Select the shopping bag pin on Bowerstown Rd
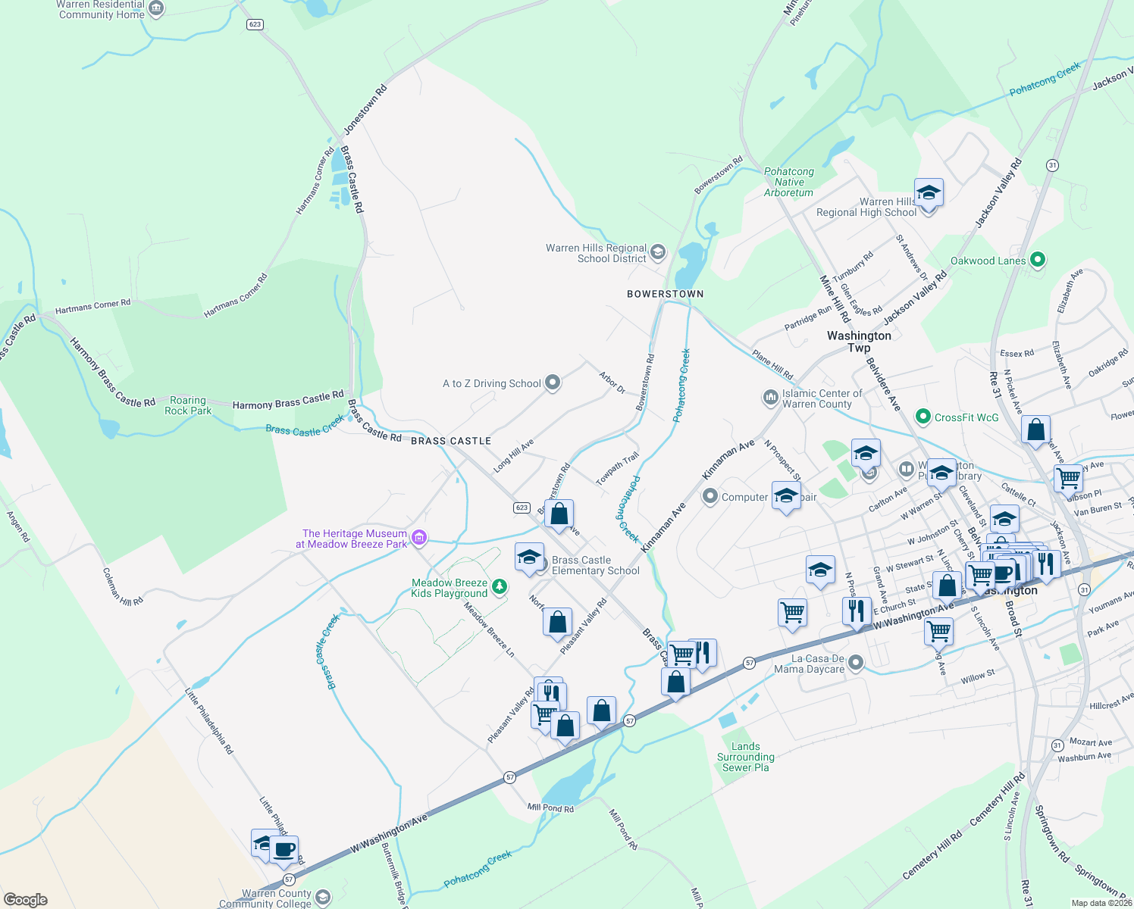Screen dimensions: 1134x909 (x=560, y=512)
